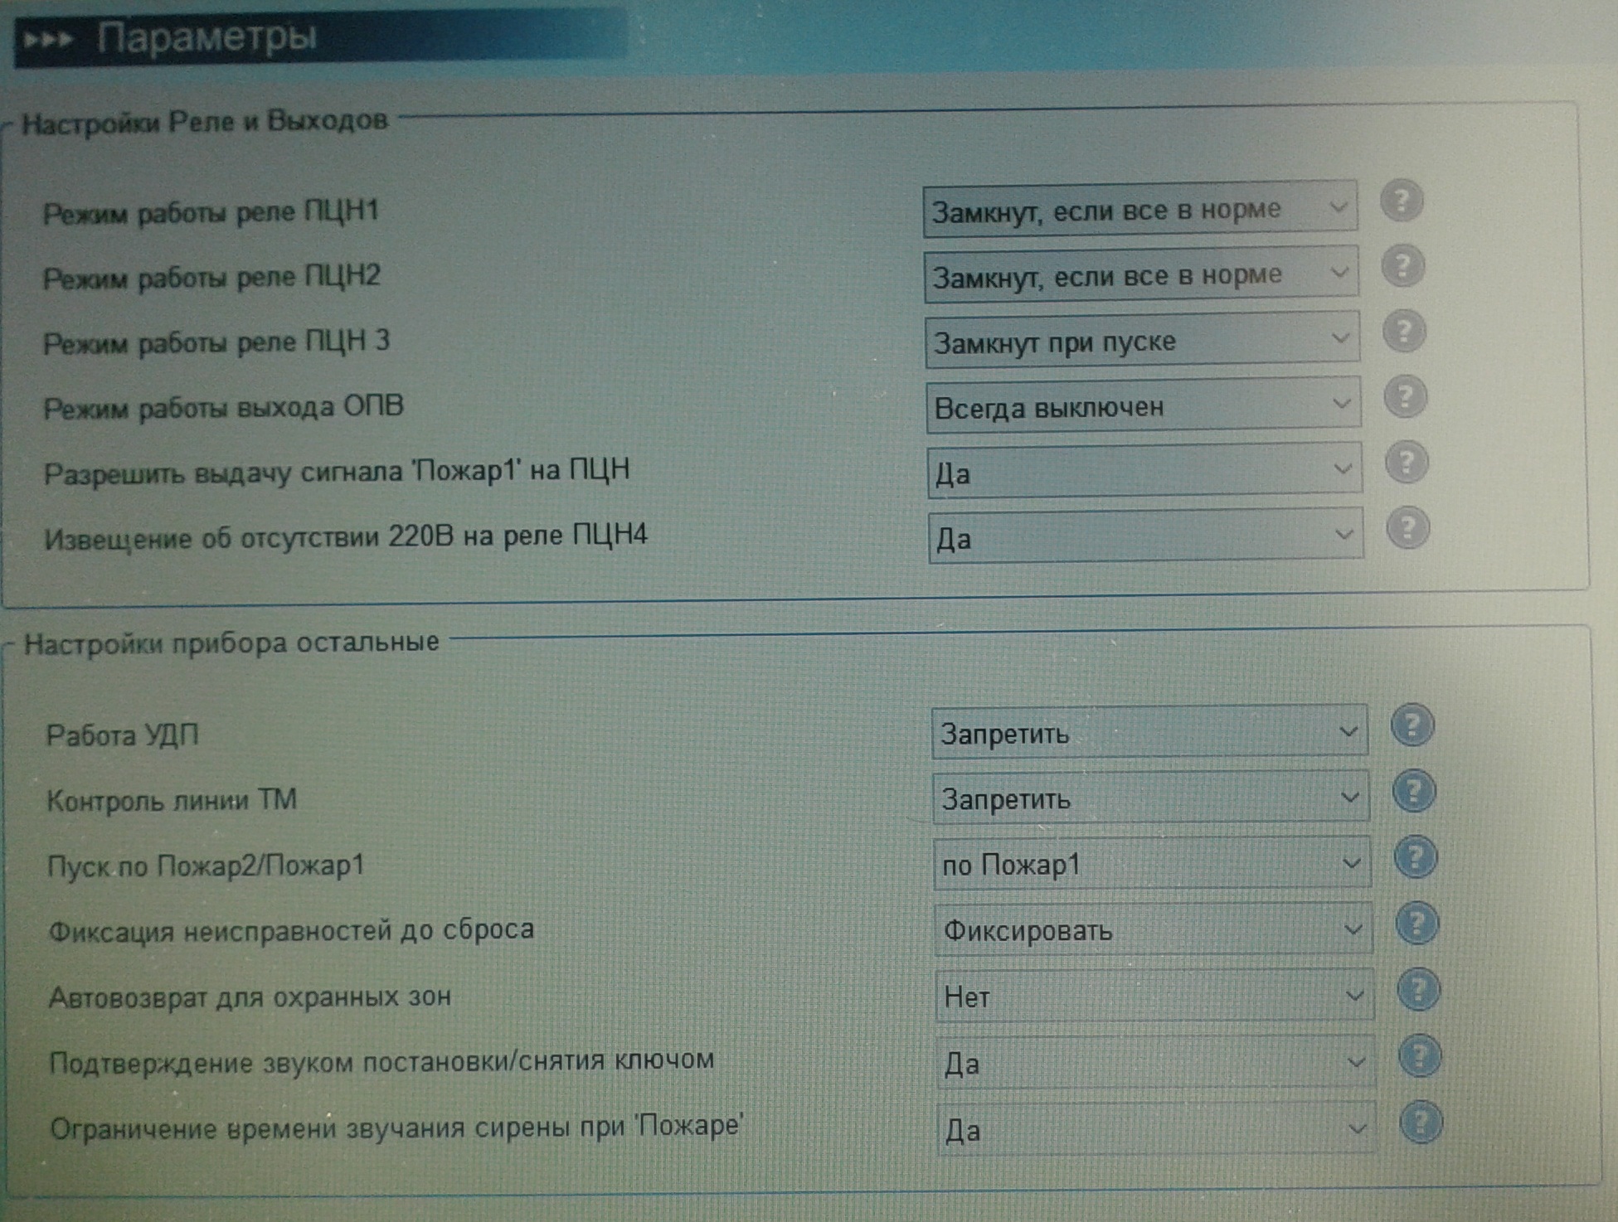This screenshot has width=1618, height=1222.
Task: Open 'Автовозврат для охранных зон' dropdown
Action: point(1154,996)
